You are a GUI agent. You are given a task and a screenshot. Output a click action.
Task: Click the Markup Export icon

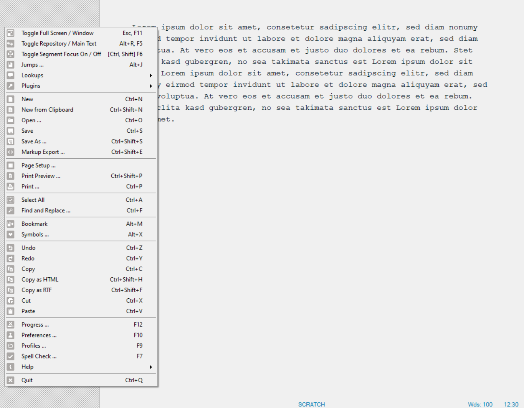tap(11, 152)
